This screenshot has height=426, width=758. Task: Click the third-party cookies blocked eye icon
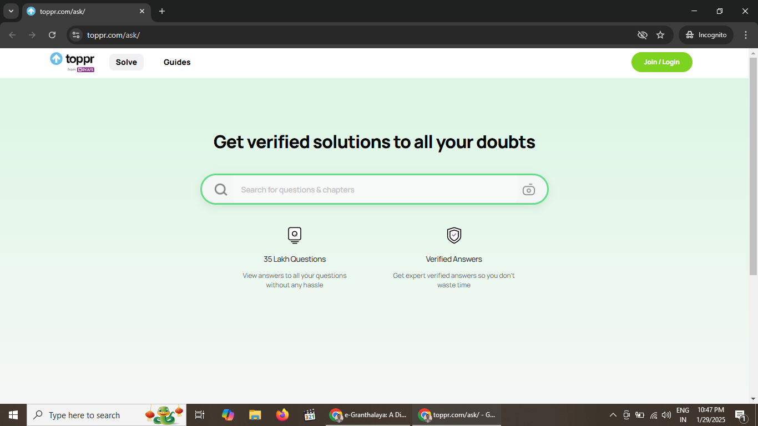click(x=643, y=35)
